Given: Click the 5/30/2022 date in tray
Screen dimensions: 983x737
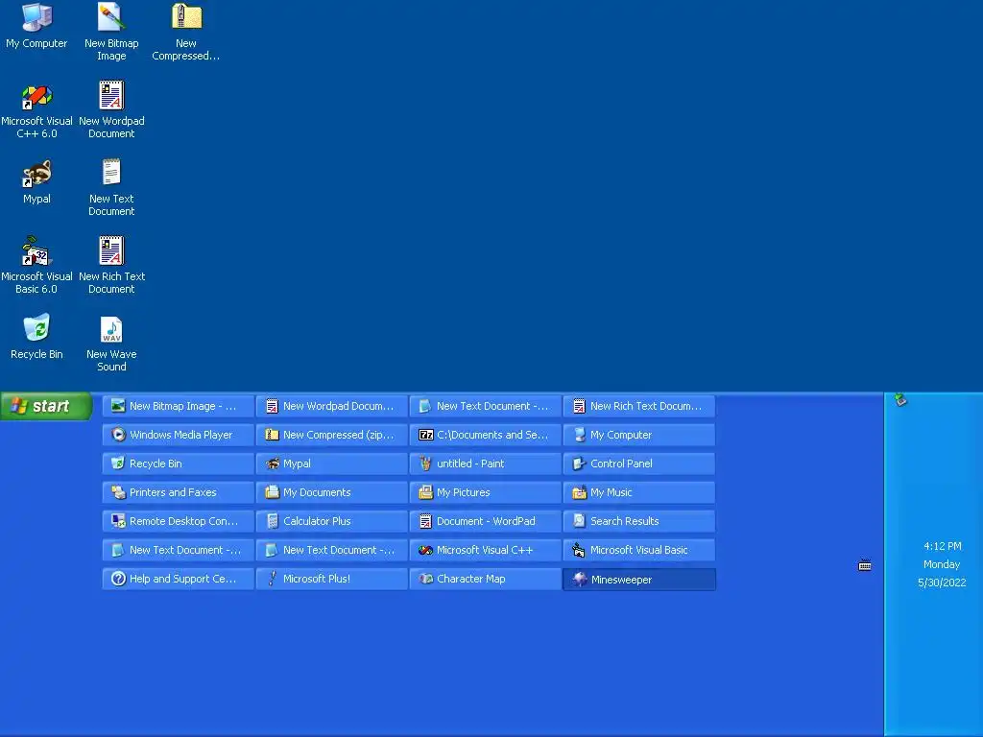Looking at the screenshot, I should [x=942, y=582].
